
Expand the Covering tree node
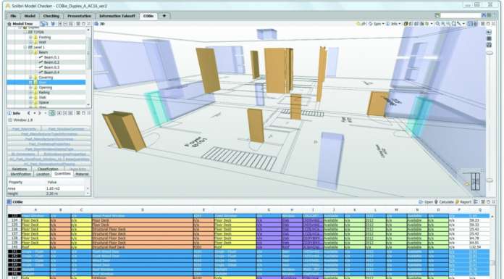(x=31, y=78)
